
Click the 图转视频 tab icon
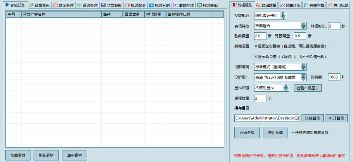pos(176,5)
